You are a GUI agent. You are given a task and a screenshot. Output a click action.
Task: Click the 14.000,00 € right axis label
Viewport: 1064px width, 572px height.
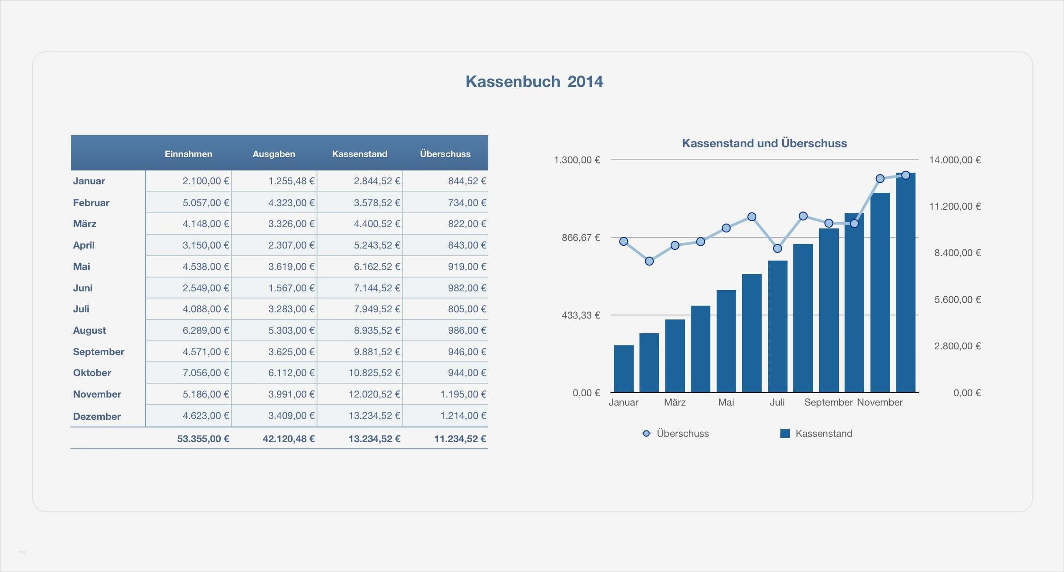click(x=955, y=160)
